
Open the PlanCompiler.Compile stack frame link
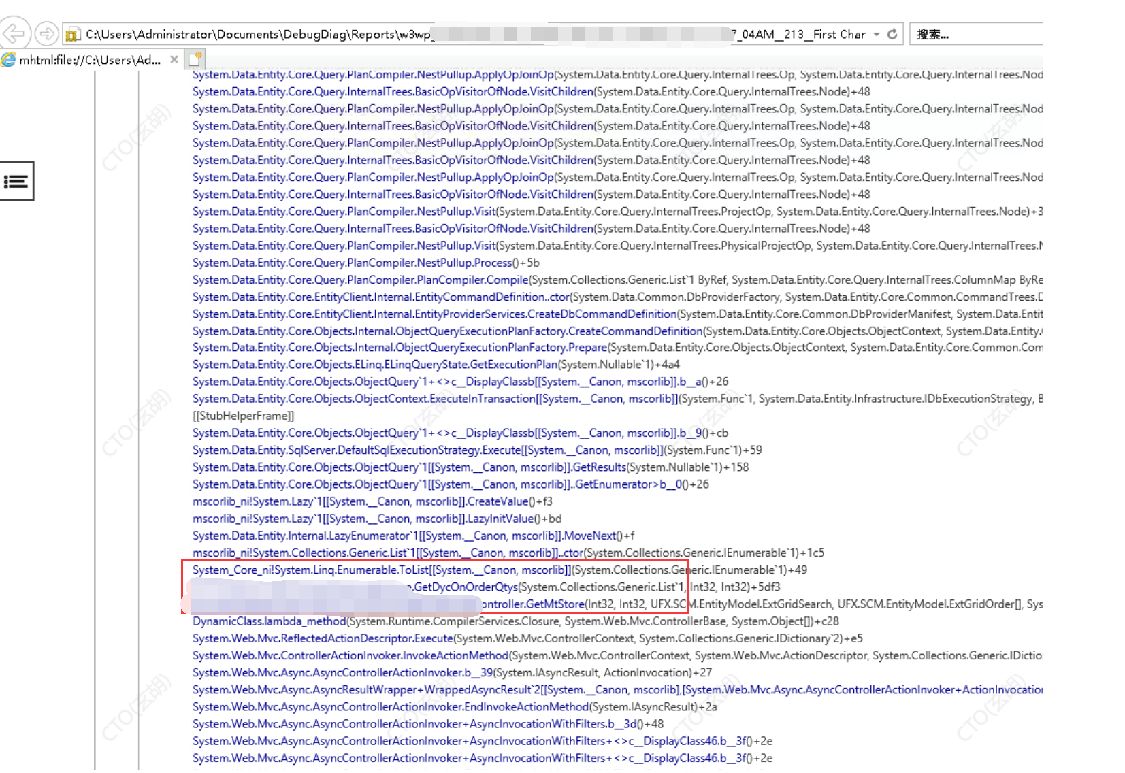(x=360, y=280)
